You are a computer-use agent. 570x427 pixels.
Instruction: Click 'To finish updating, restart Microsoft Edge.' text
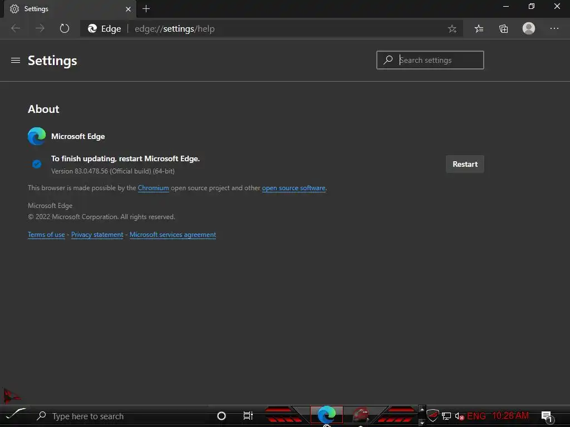point(125,158)
